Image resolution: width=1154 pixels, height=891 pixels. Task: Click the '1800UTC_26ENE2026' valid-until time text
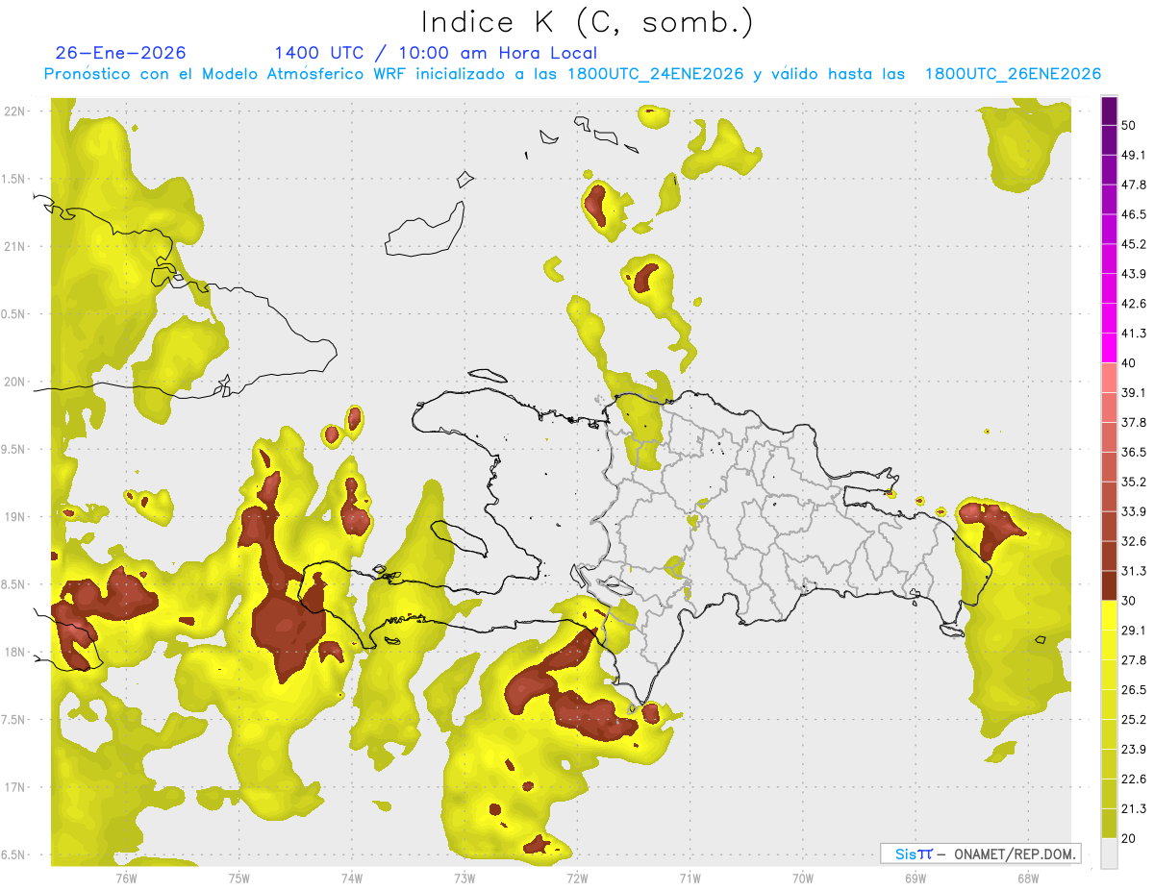[x=1013, y=74]
